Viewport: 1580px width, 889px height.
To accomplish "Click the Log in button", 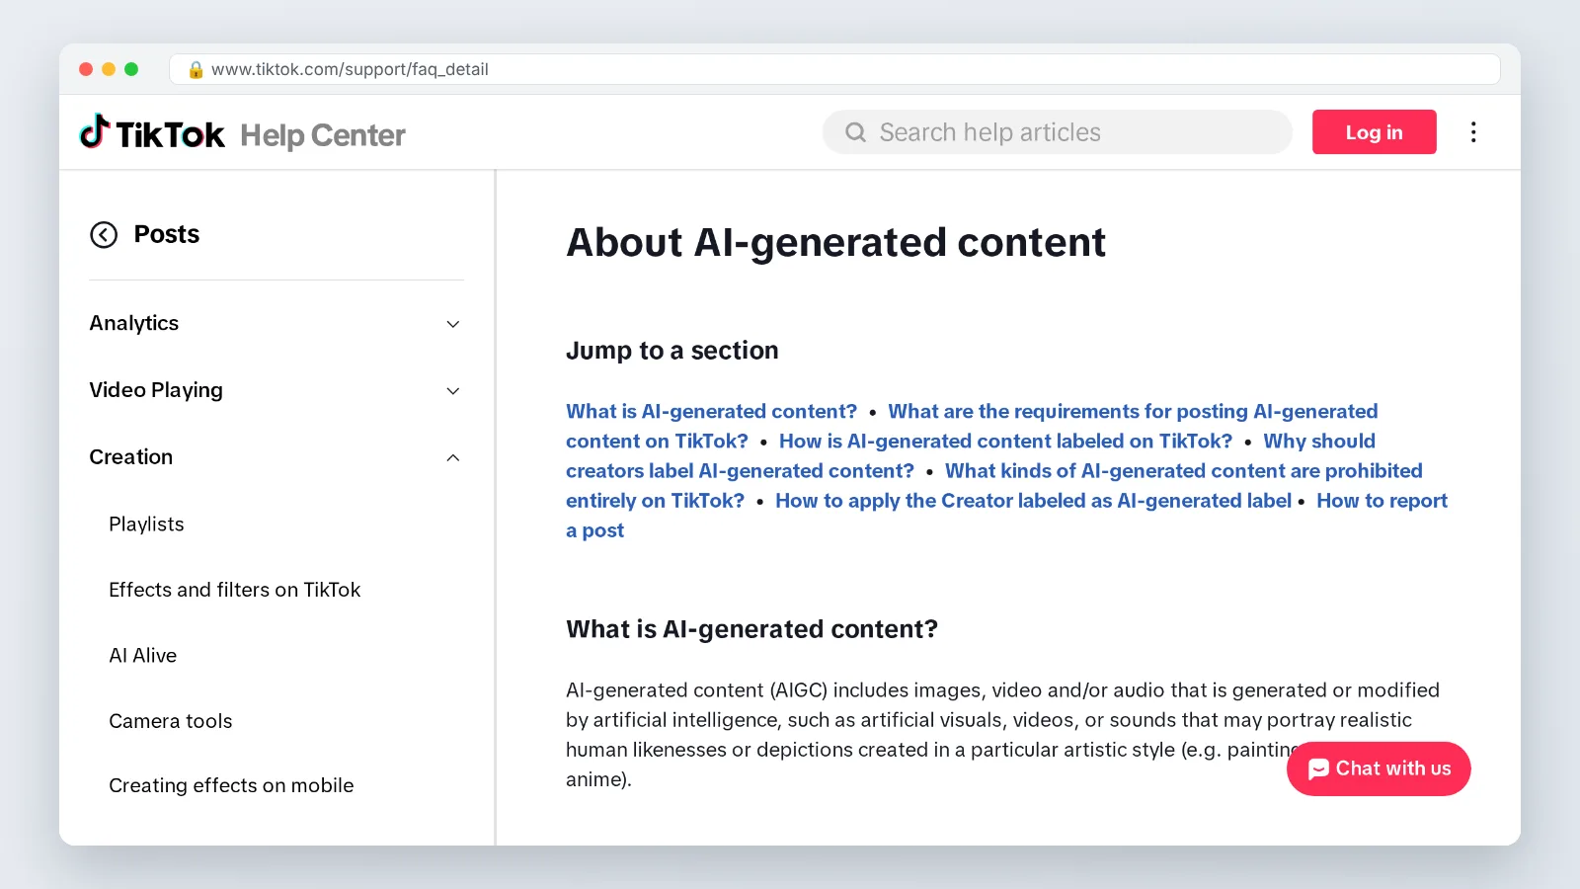I will [1374, 132].
